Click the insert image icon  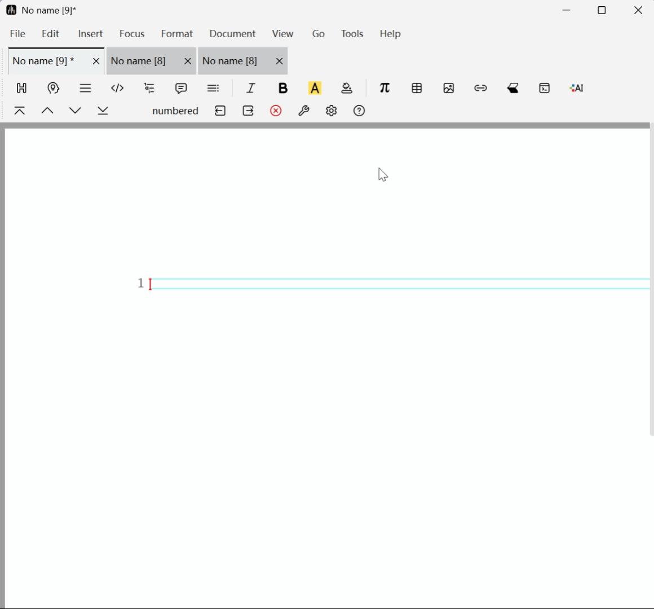coord(449,88)
